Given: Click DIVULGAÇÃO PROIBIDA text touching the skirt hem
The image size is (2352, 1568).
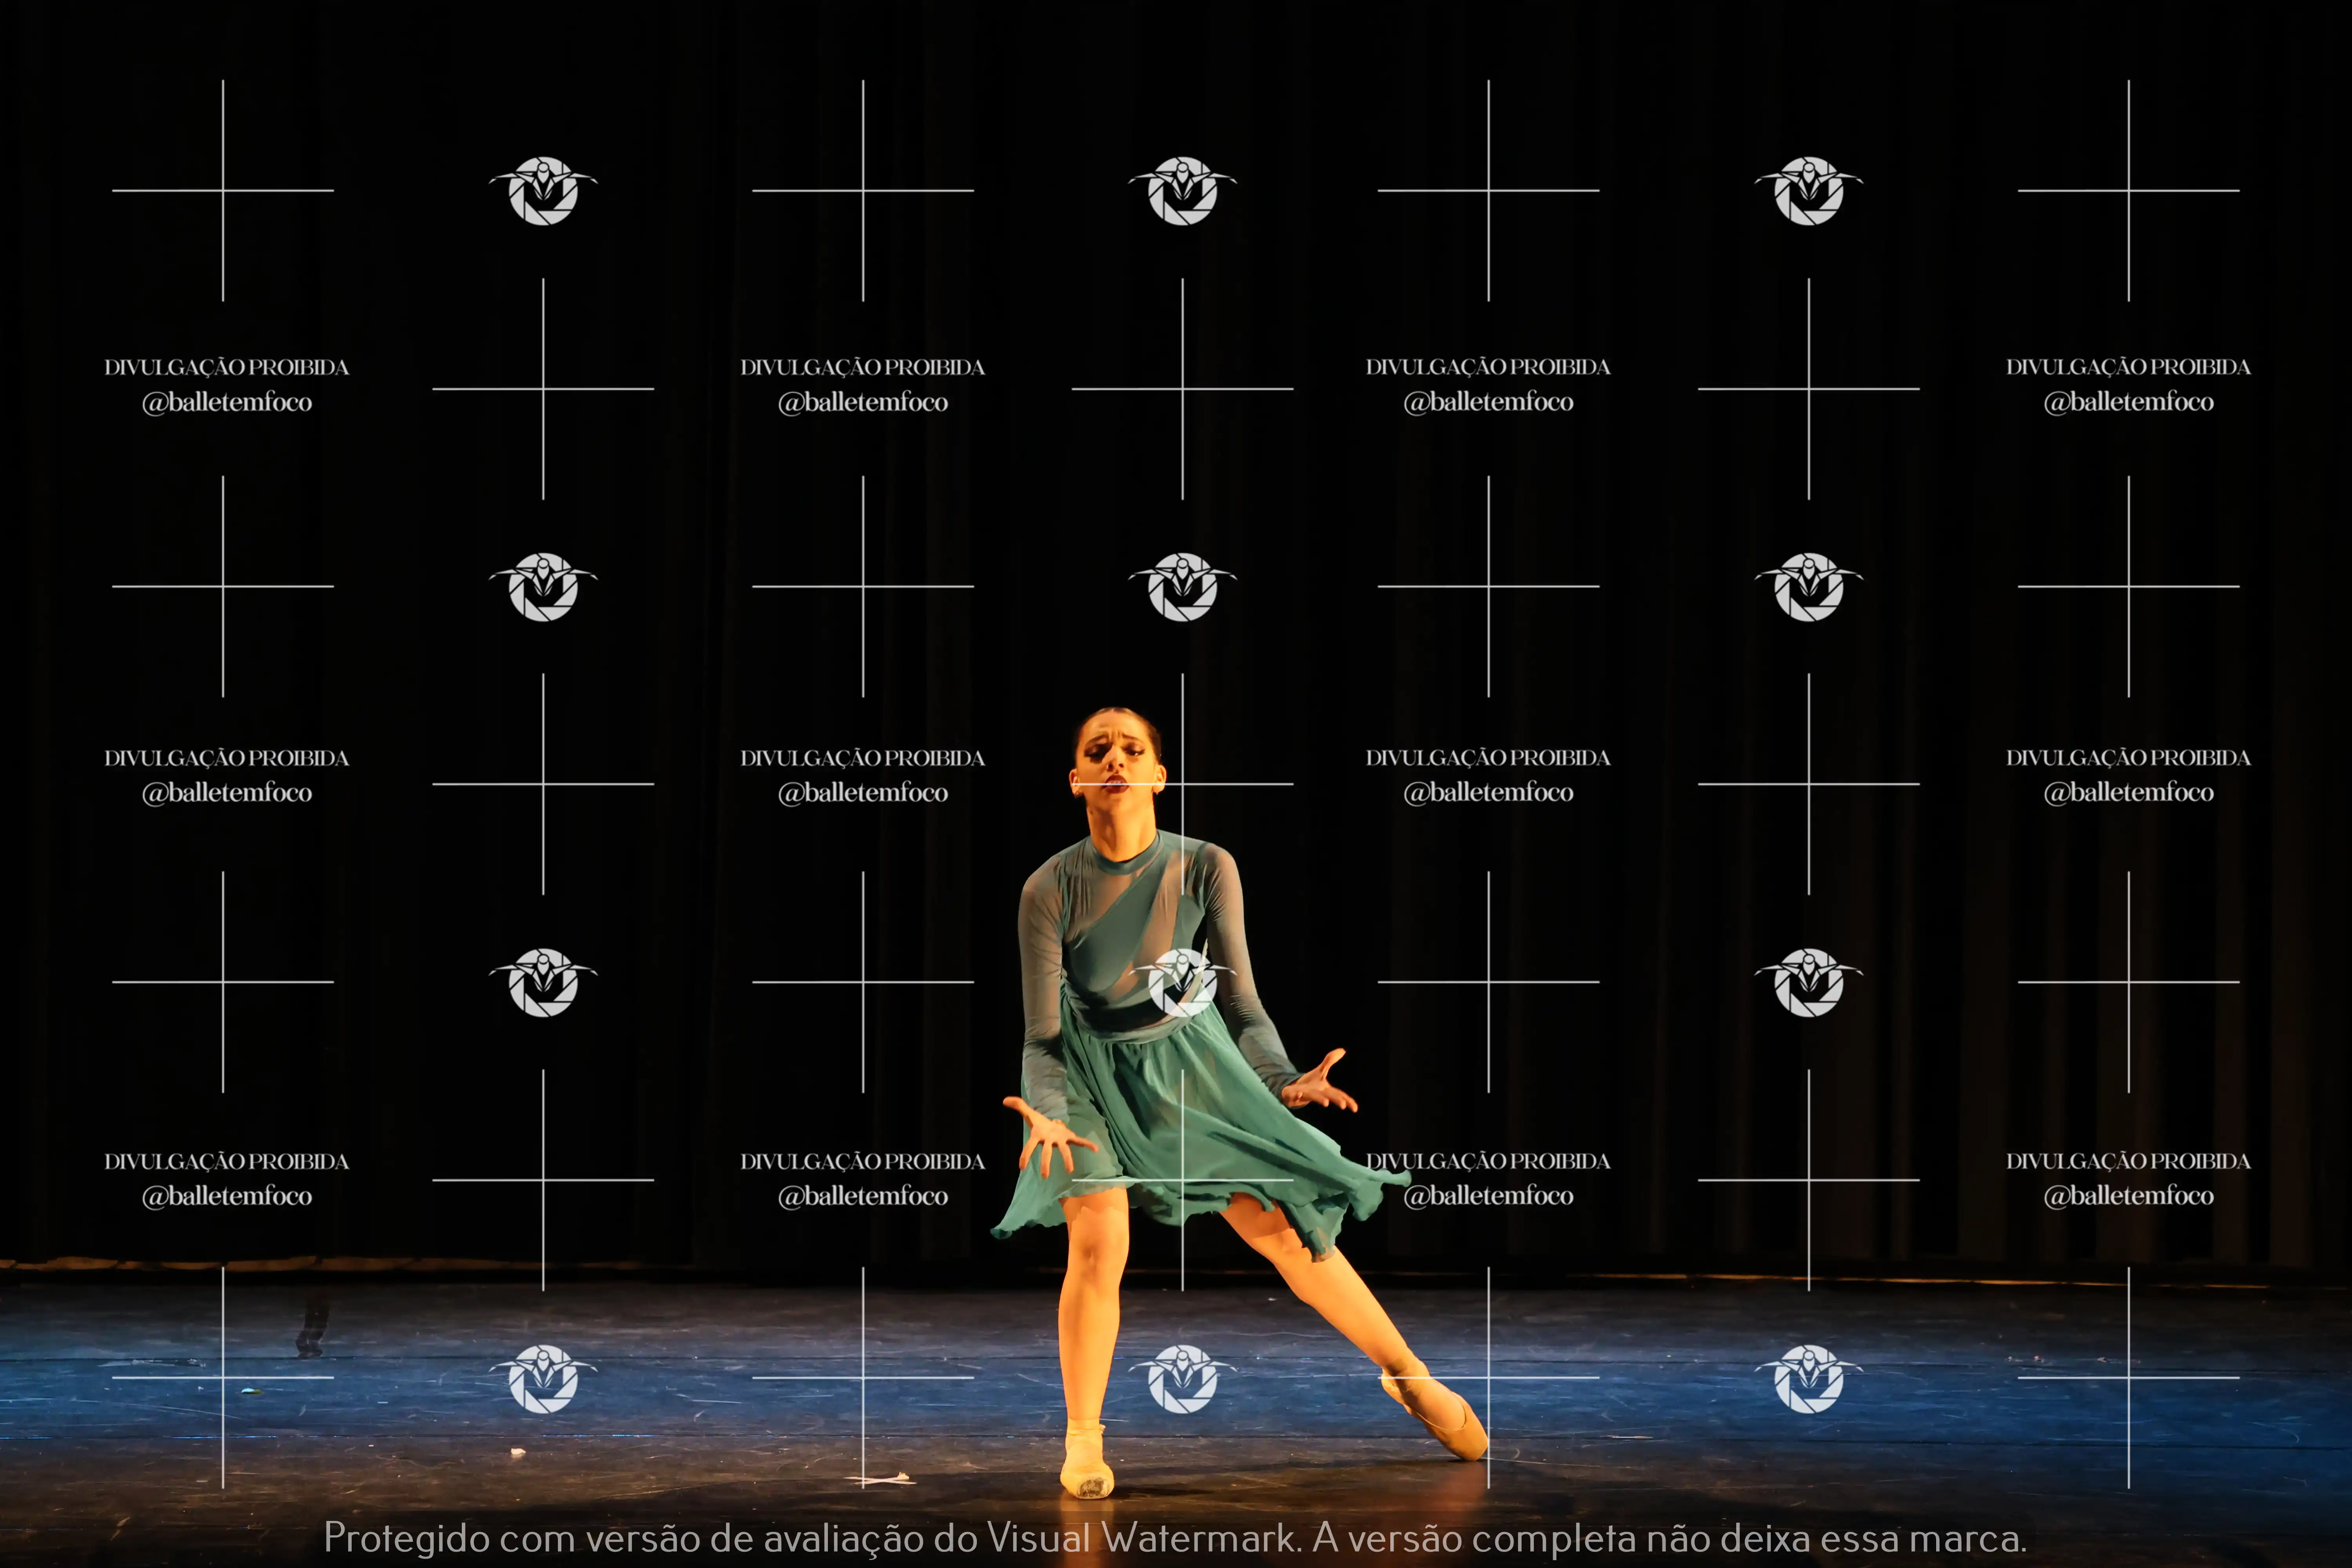Looking at the screenshot, I should pyautogui.click(x=1488, y=1161).
